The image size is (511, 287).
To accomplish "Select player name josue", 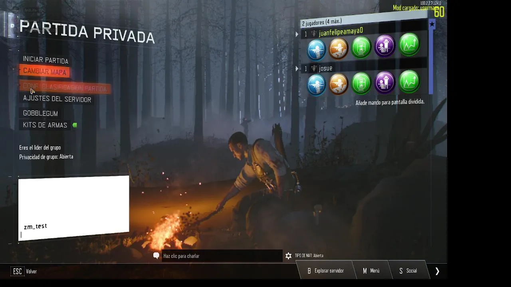I will click(326, 68).
